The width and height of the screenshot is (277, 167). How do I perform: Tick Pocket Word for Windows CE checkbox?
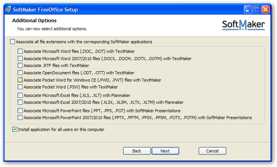coord(20,80)
